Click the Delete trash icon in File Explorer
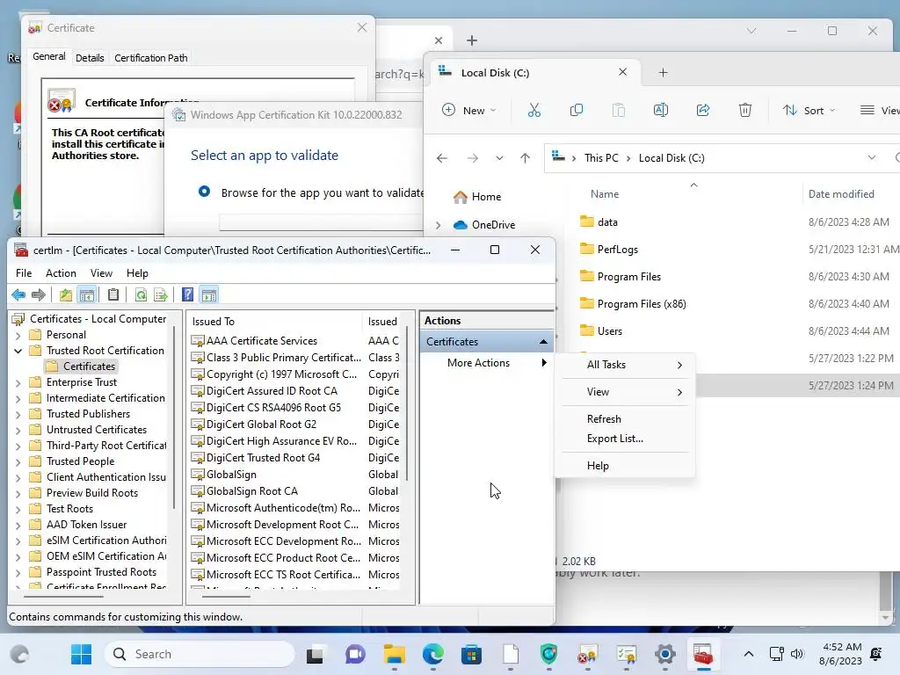900x675 pixels. [x=745, y=110]
